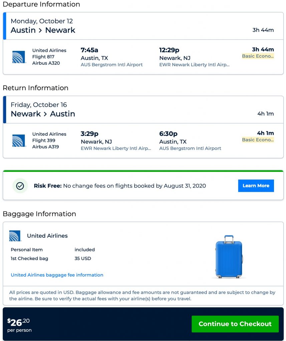Click AUS Bergstrom Intl Airport under 7:45a
This screenshot has width=286, height=341.
pyautogui.click(x=111, y=65)
